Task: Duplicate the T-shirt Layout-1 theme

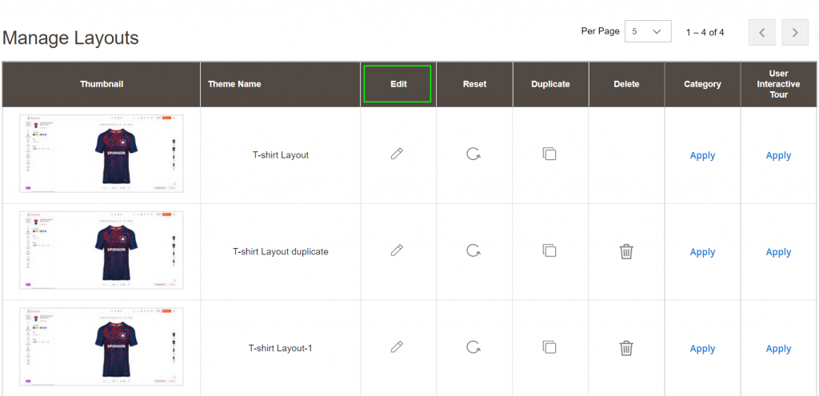Action: [549, 347]
